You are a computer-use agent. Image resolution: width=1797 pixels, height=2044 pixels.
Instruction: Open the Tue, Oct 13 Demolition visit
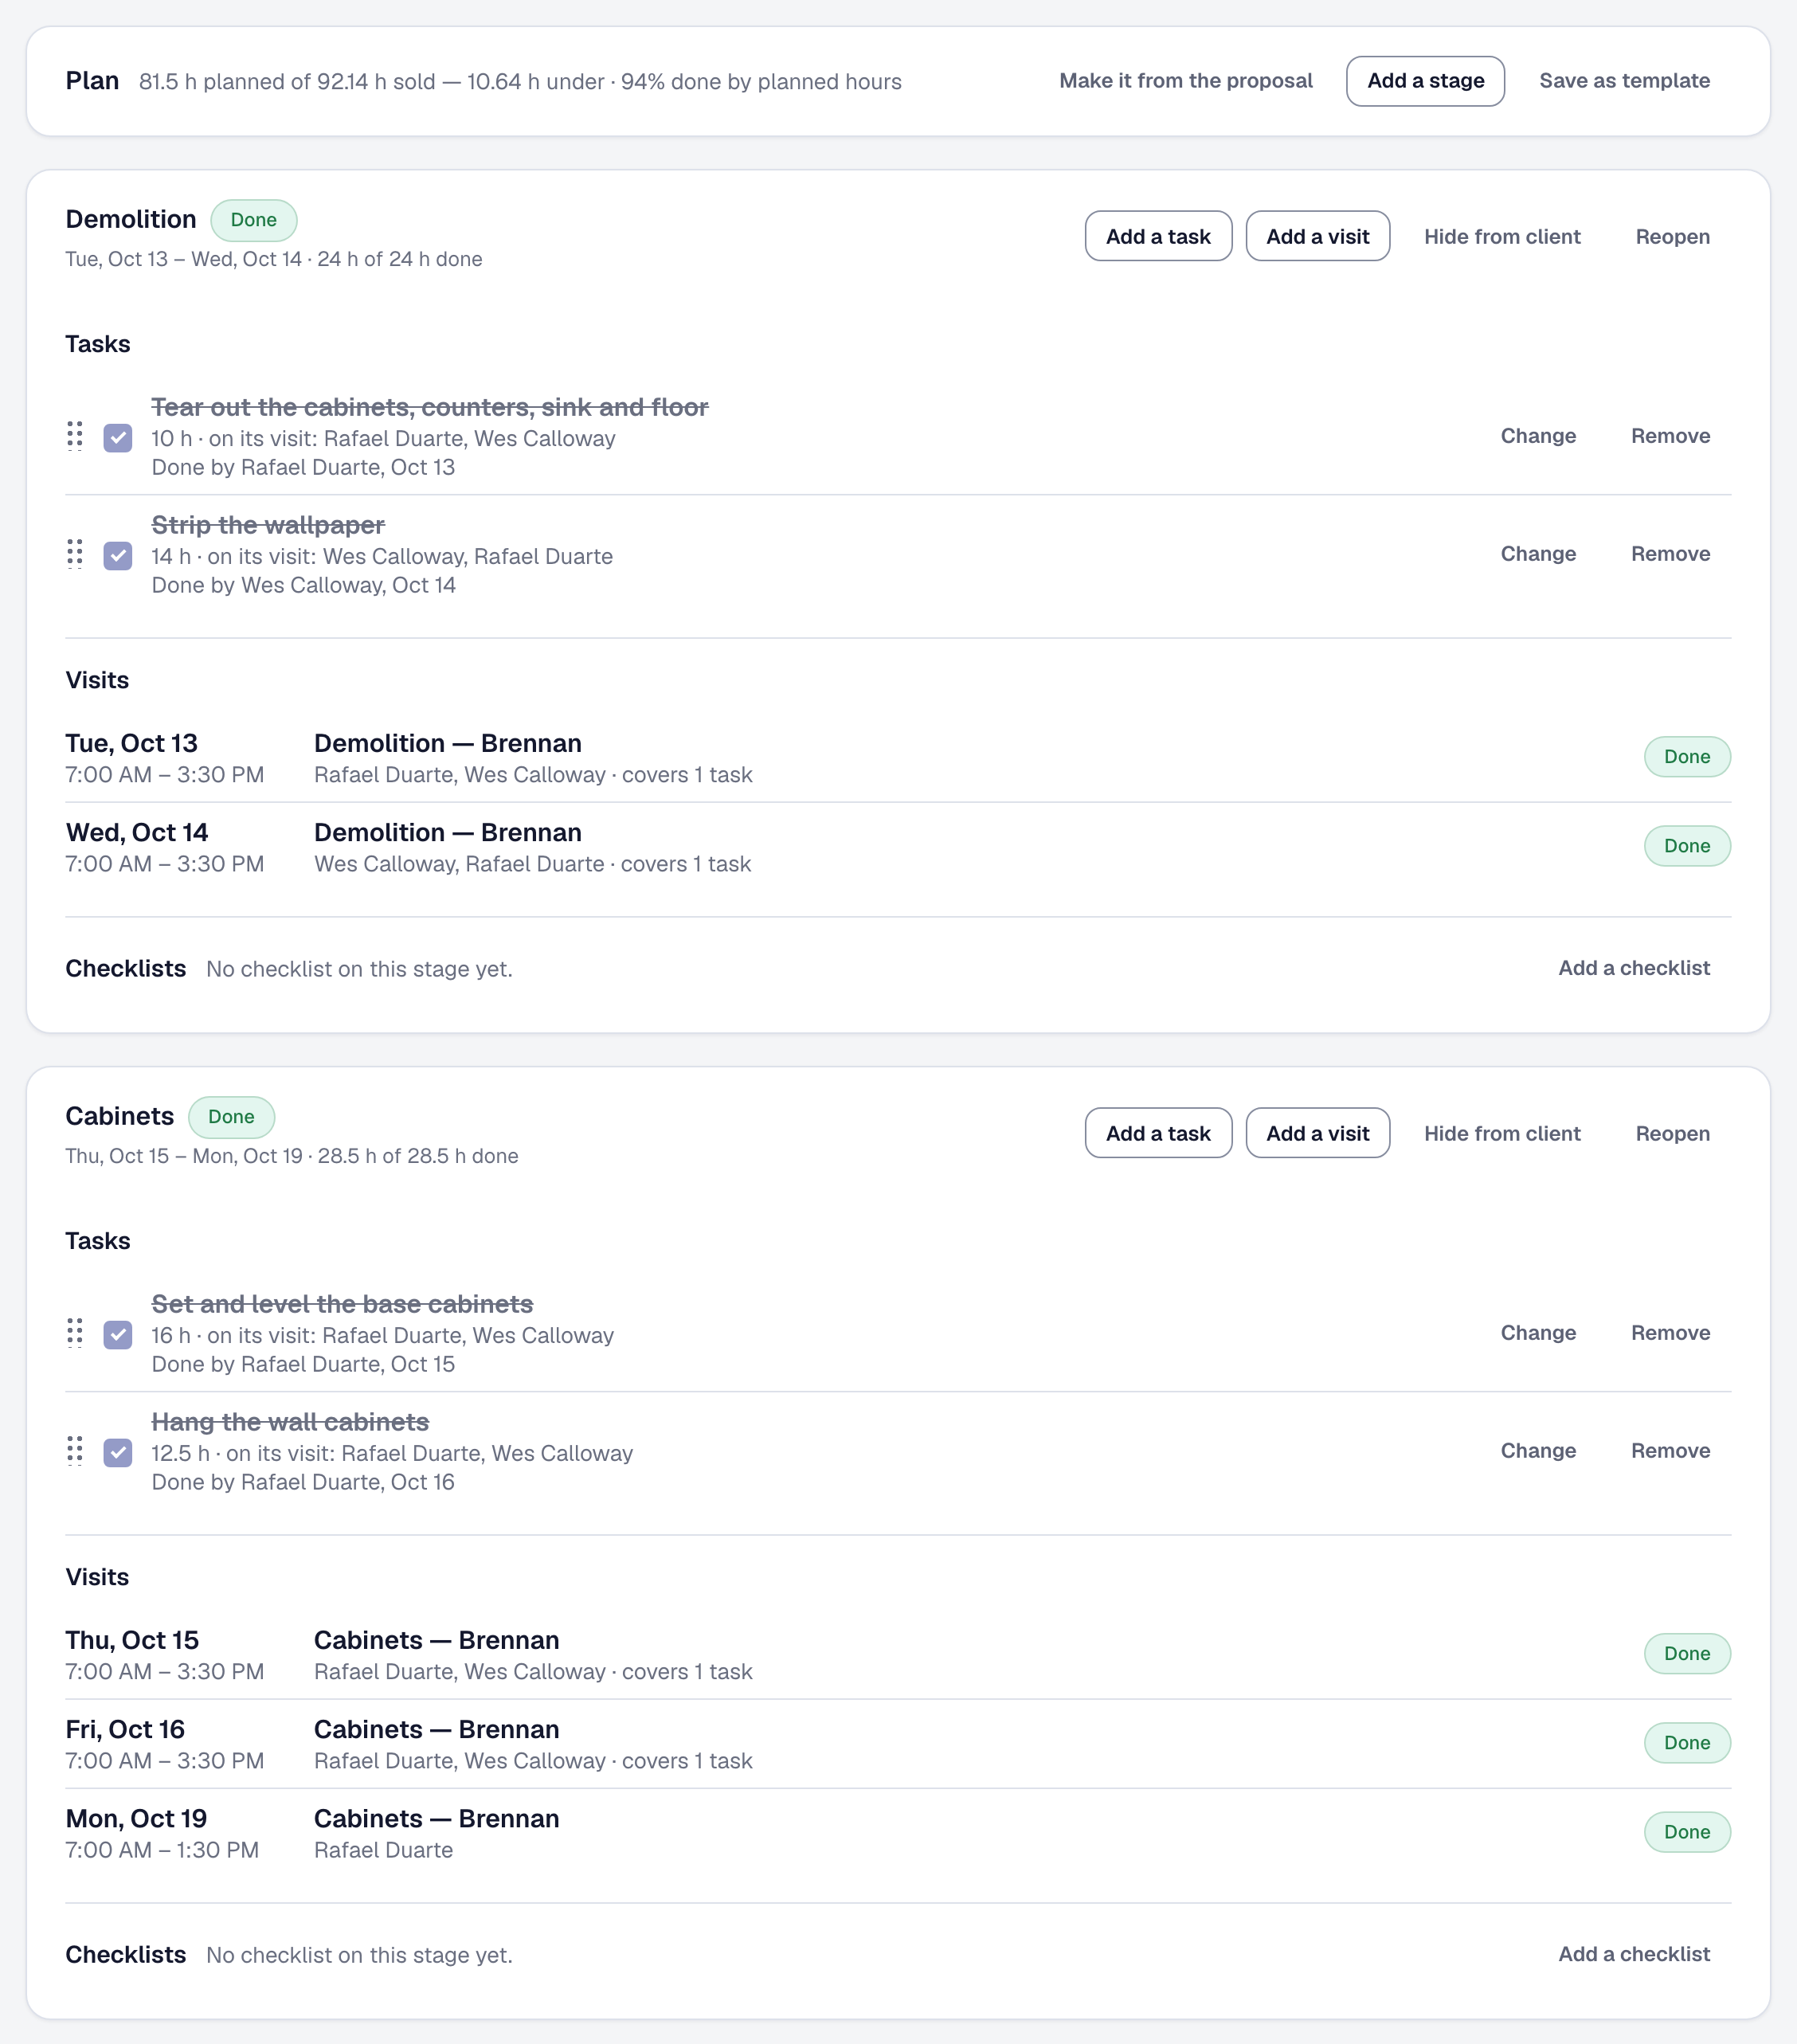point(898,757)
